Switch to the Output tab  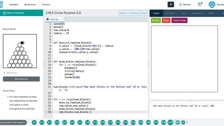click(156, 13)
